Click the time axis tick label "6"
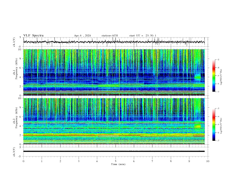The width and height of the screenshot is (234, 181). [134, 161]
